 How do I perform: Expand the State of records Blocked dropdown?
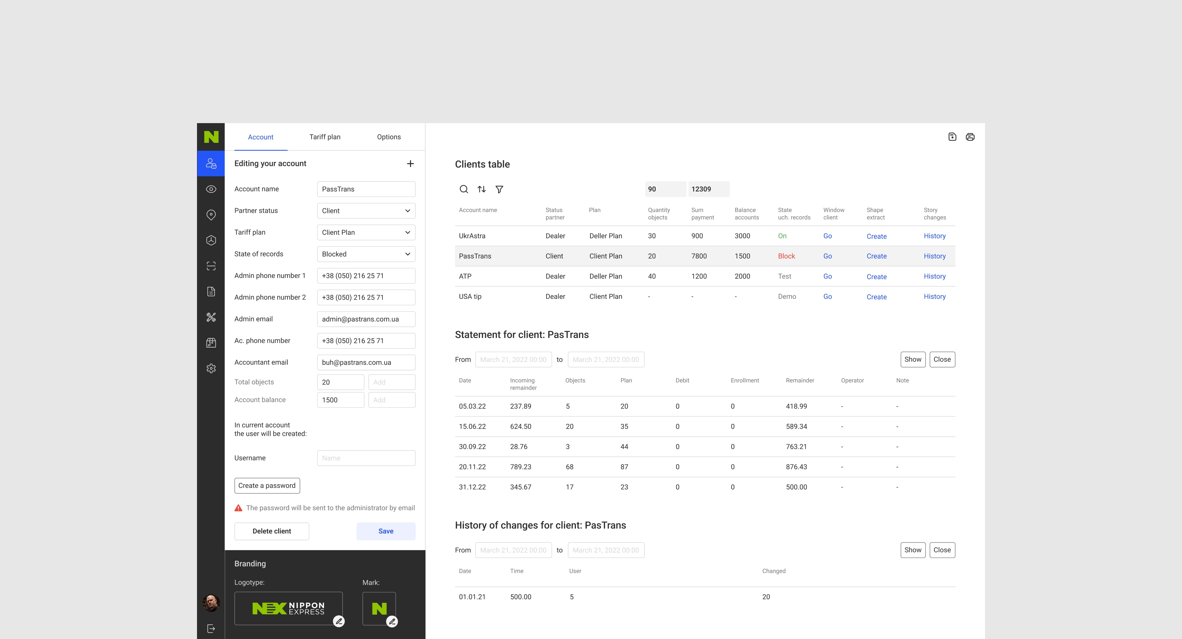(366, 254)
